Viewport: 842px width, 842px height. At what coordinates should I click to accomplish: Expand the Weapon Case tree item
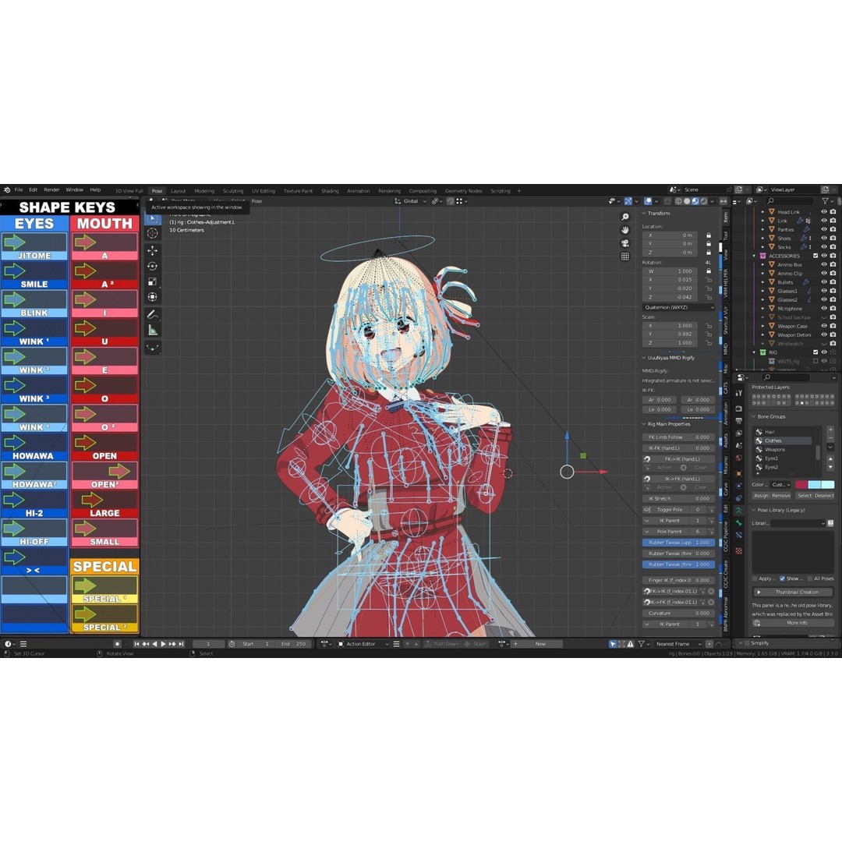[x=762, y=326]
